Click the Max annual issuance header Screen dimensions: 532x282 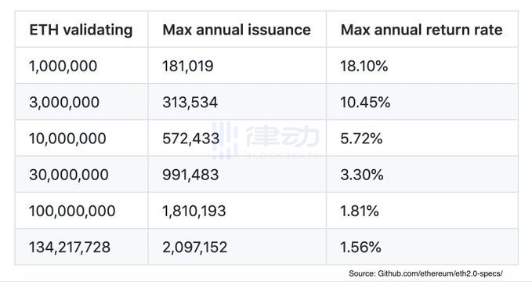pyautogui.click(x=237, y=30)
